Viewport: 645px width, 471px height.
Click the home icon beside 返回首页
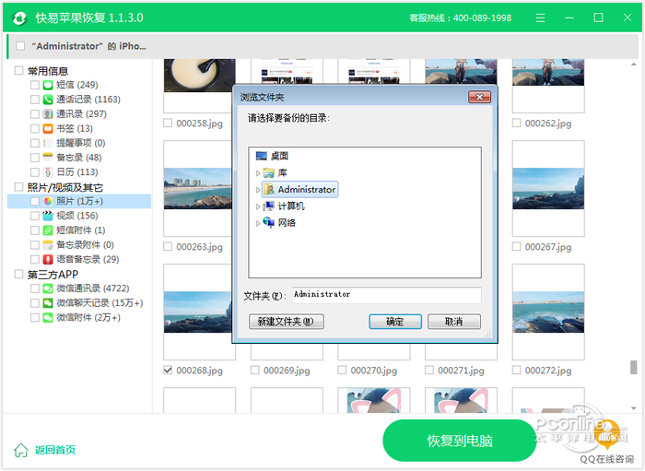[21, 450]
